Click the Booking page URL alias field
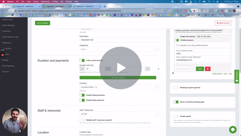 pyautogui.click(x=185, y=69)
